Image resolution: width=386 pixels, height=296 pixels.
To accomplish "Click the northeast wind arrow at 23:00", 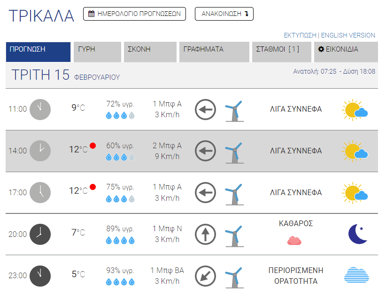I will click(205, 275).
